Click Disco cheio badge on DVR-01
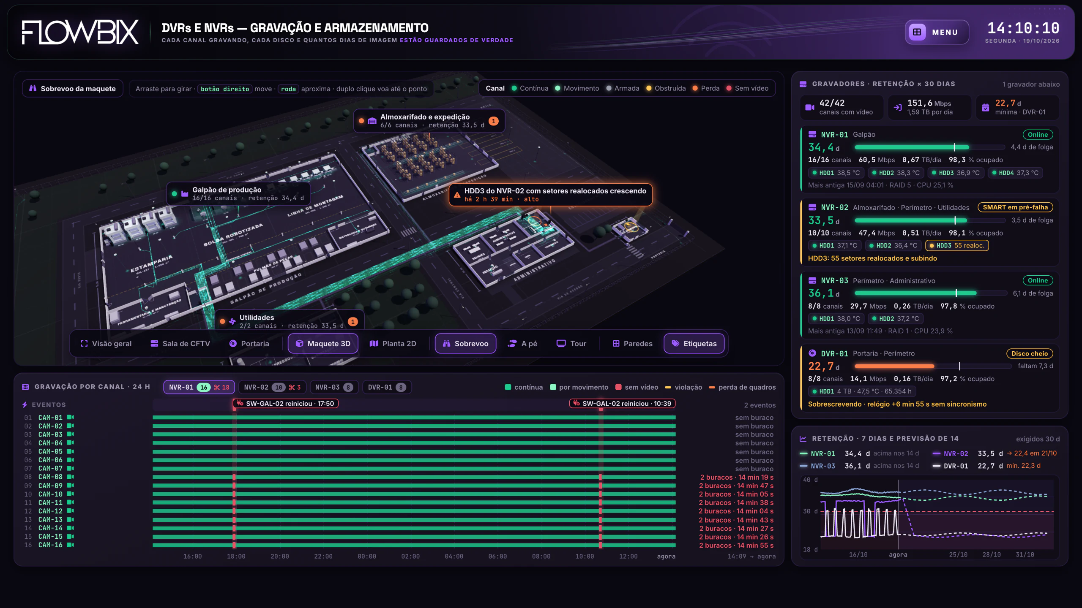This screenshot has height=608, width=1082. coord(1030,354)
